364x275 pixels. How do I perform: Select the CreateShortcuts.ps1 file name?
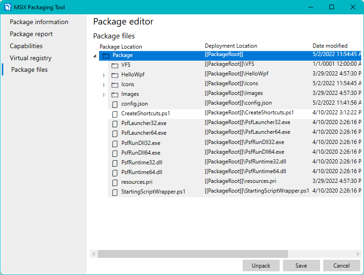tap(145, 113)
